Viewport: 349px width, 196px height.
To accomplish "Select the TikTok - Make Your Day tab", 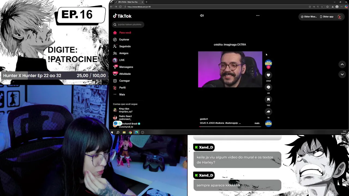I will 129,2.
